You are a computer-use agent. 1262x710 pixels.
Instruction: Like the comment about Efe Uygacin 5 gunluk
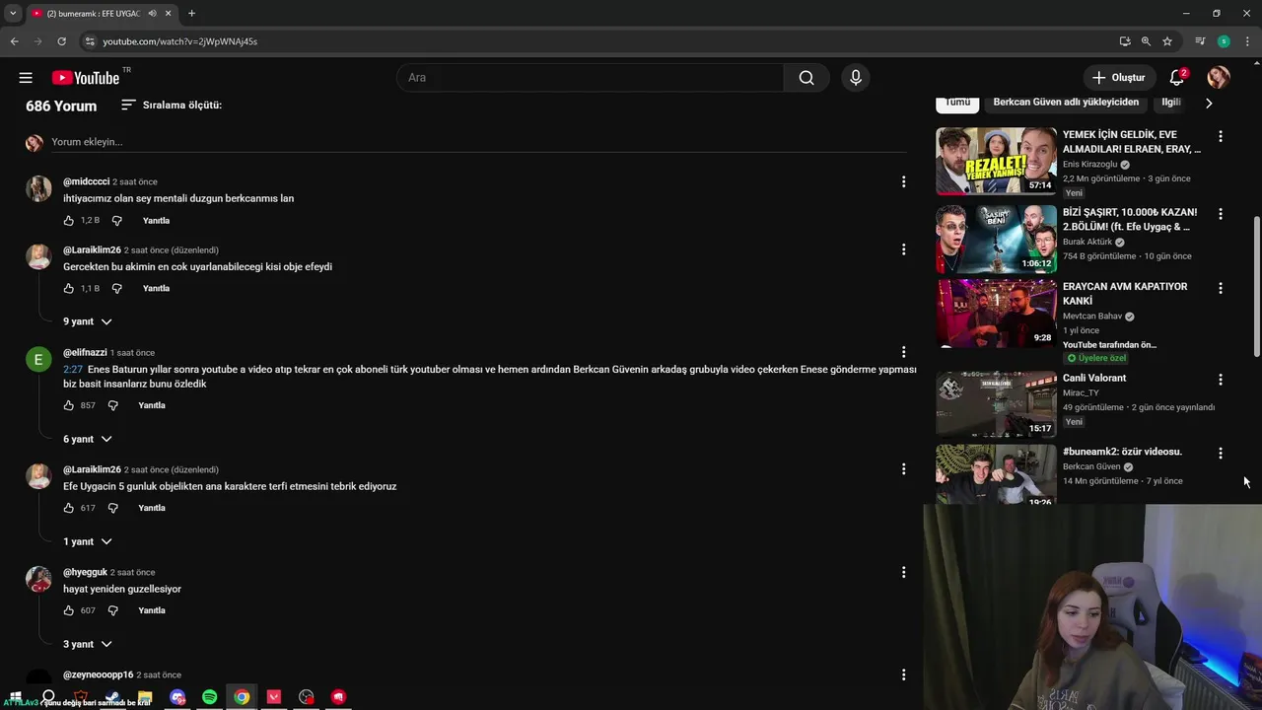point(69,508)
